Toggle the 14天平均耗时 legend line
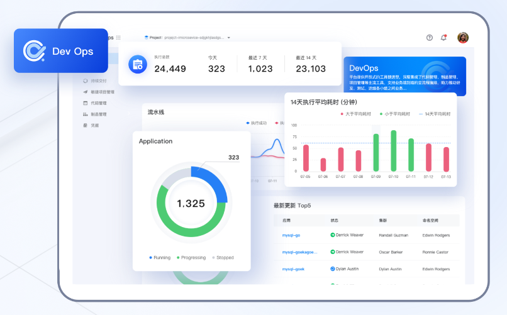Viewport: 507px width, 315px height. point(434,114)
